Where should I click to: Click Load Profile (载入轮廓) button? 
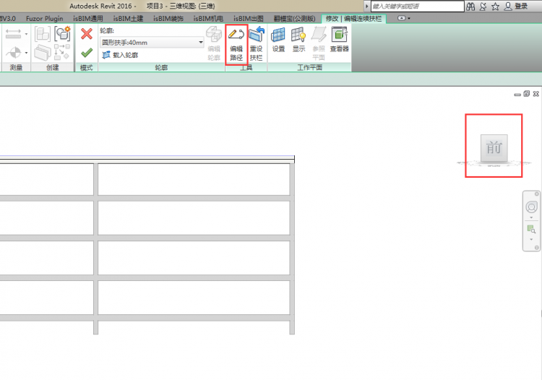[x=119, y=55]
